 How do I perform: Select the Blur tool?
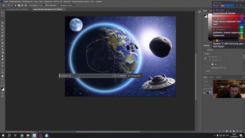tap(3, 56)
